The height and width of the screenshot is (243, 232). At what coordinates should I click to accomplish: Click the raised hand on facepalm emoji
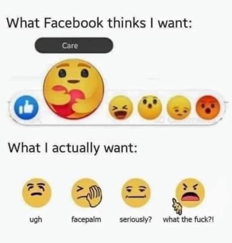tap(94, 196)
